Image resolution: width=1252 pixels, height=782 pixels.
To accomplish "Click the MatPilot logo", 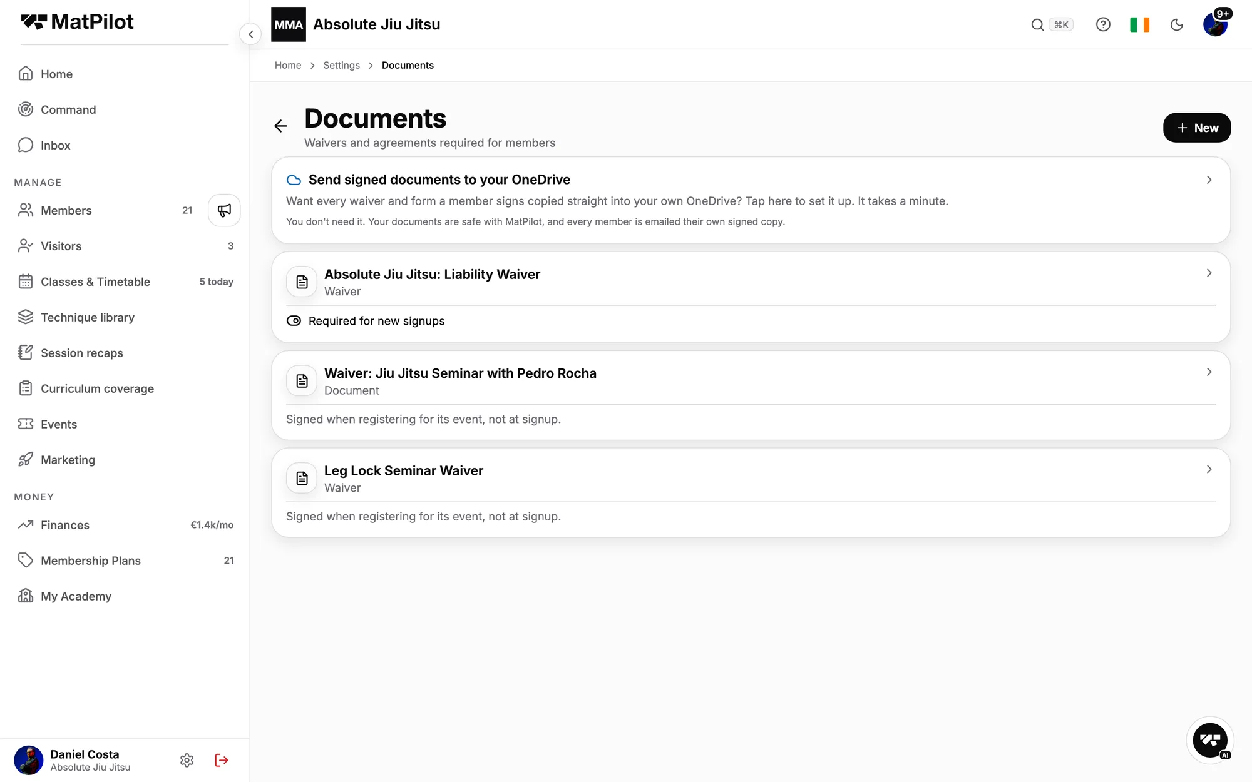I will (x=77, y=22).
